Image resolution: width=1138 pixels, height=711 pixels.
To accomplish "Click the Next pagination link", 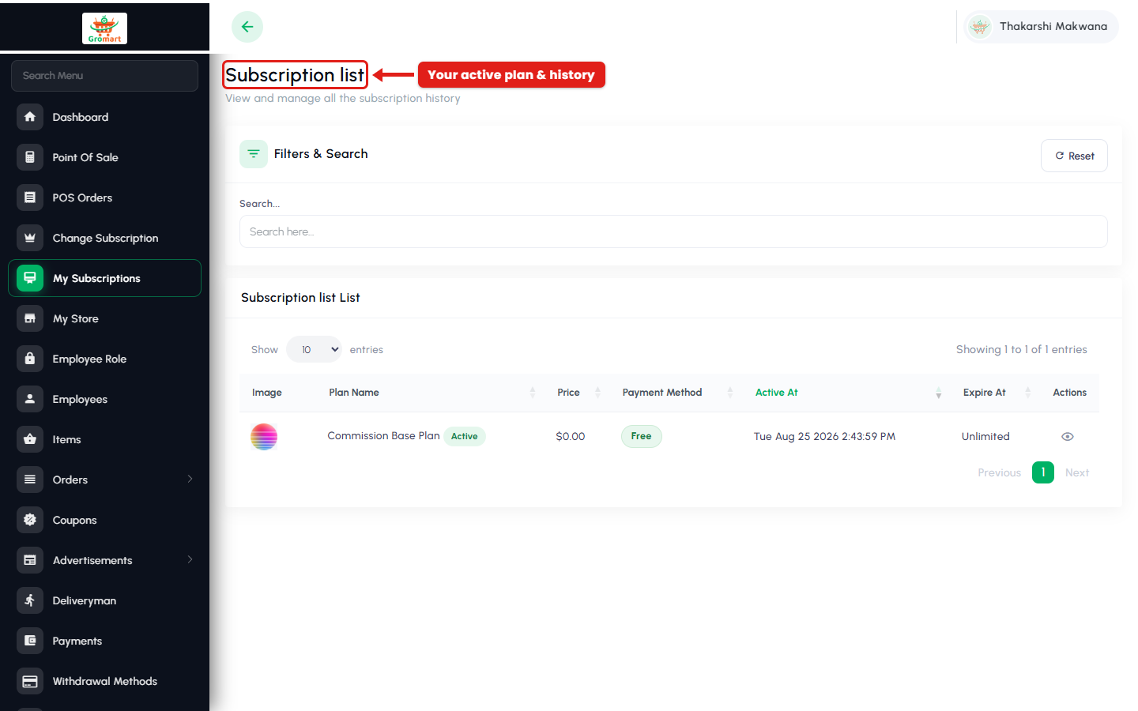I will point(1077,472).
